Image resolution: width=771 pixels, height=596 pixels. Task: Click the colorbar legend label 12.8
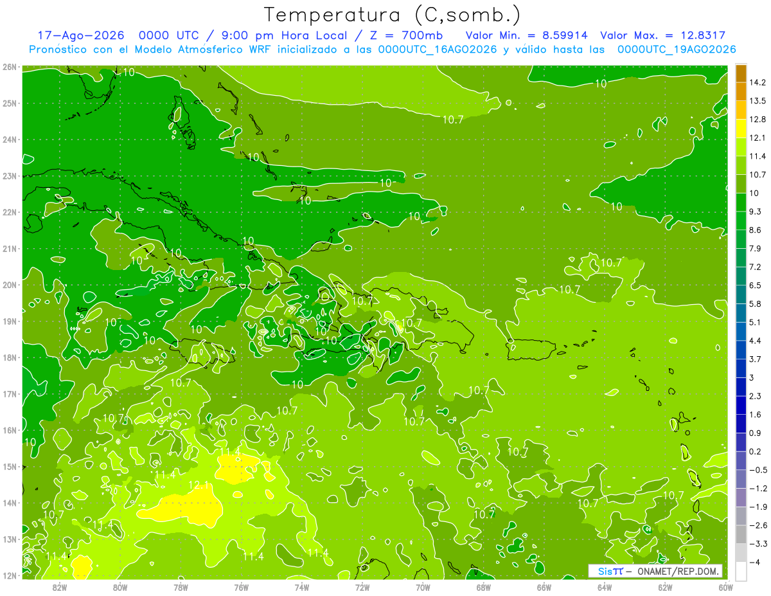759,120
